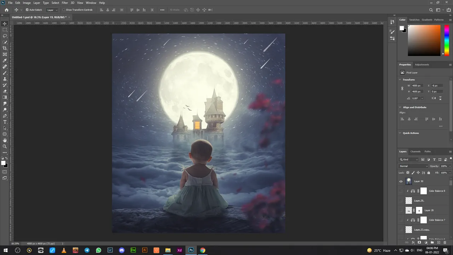
Task: Add a layer style with fx icon
Action: click(x=413, y=243)
